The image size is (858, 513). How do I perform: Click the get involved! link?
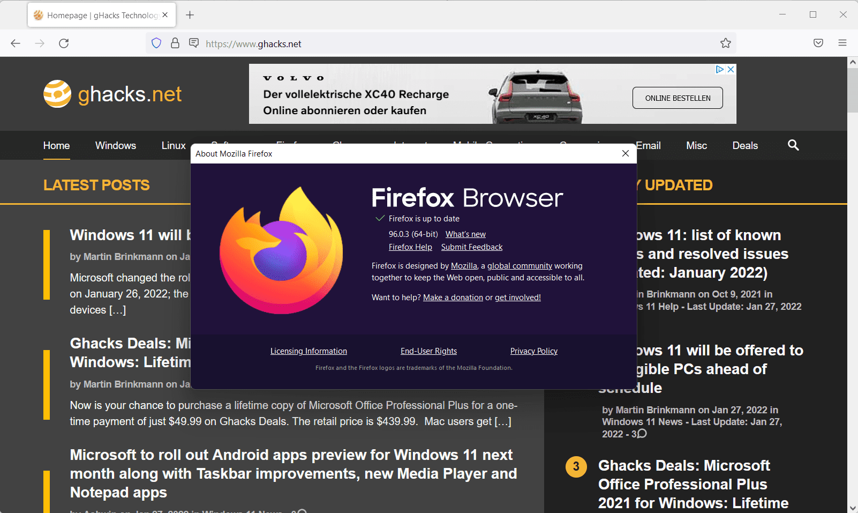[x=518, y=298]
